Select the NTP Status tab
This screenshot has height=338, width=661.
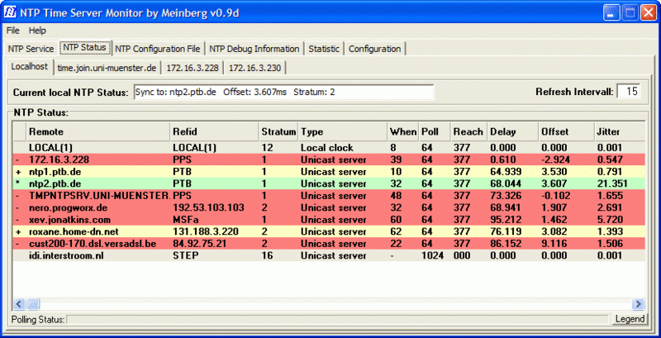[x=84, y=48]
